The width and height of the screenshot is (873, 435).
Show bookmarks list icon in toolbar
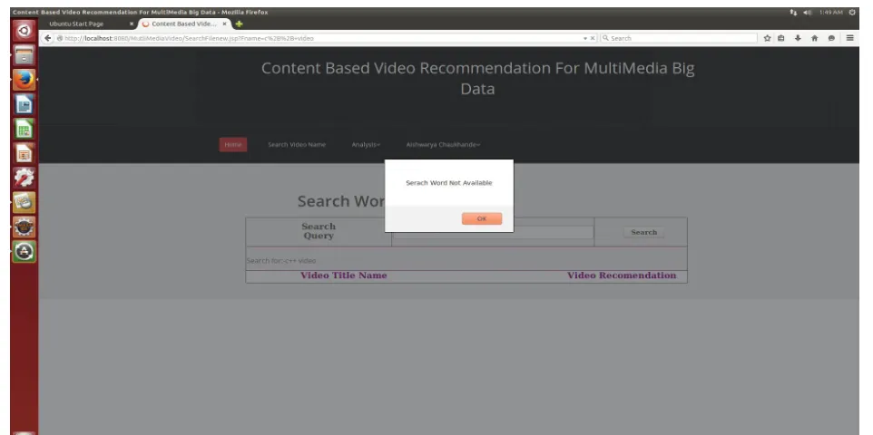pyautogui.click(x=781, y=38)
